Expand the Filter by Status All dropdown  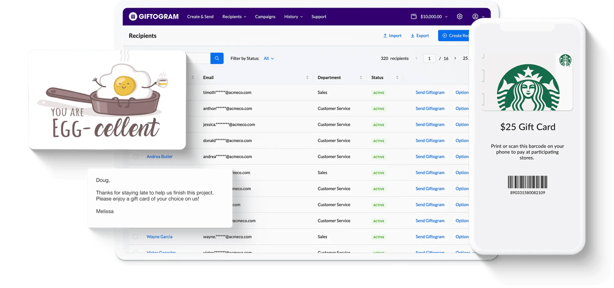[269, 58]
